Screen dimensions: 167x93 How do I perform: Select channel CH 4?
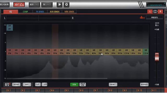[x=52, y=90]
